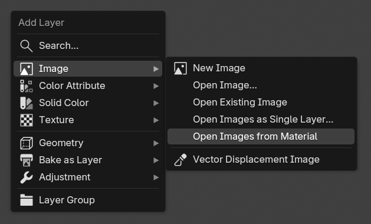The image size is (371, 224).
Task: Expand the Geometry submenu arrow
Action: point(156,143)
